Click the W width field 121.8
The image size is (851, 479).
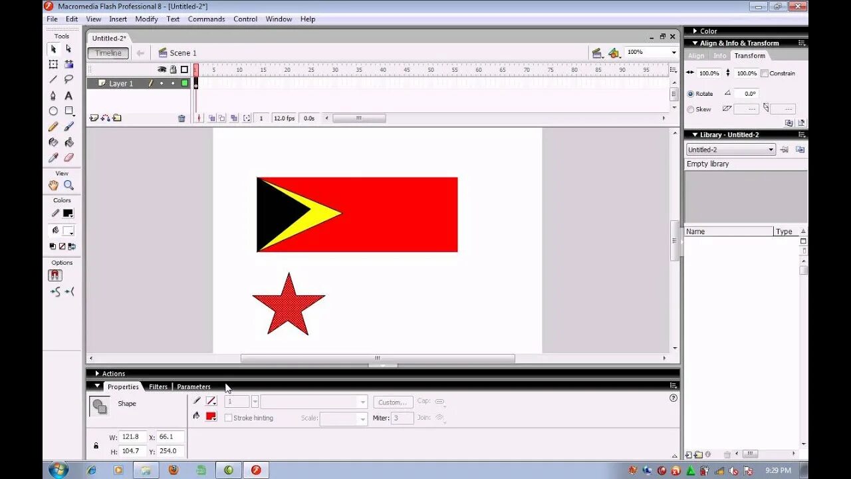(133, 437)
